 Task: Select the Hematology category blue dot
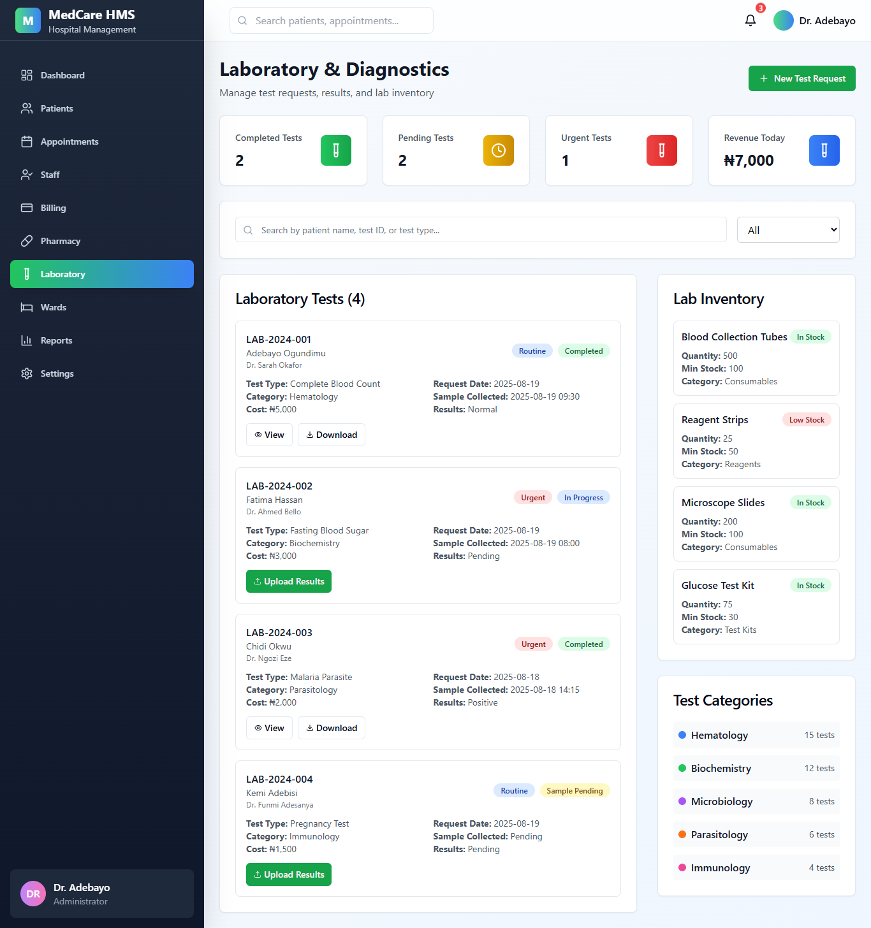(682, 735)
